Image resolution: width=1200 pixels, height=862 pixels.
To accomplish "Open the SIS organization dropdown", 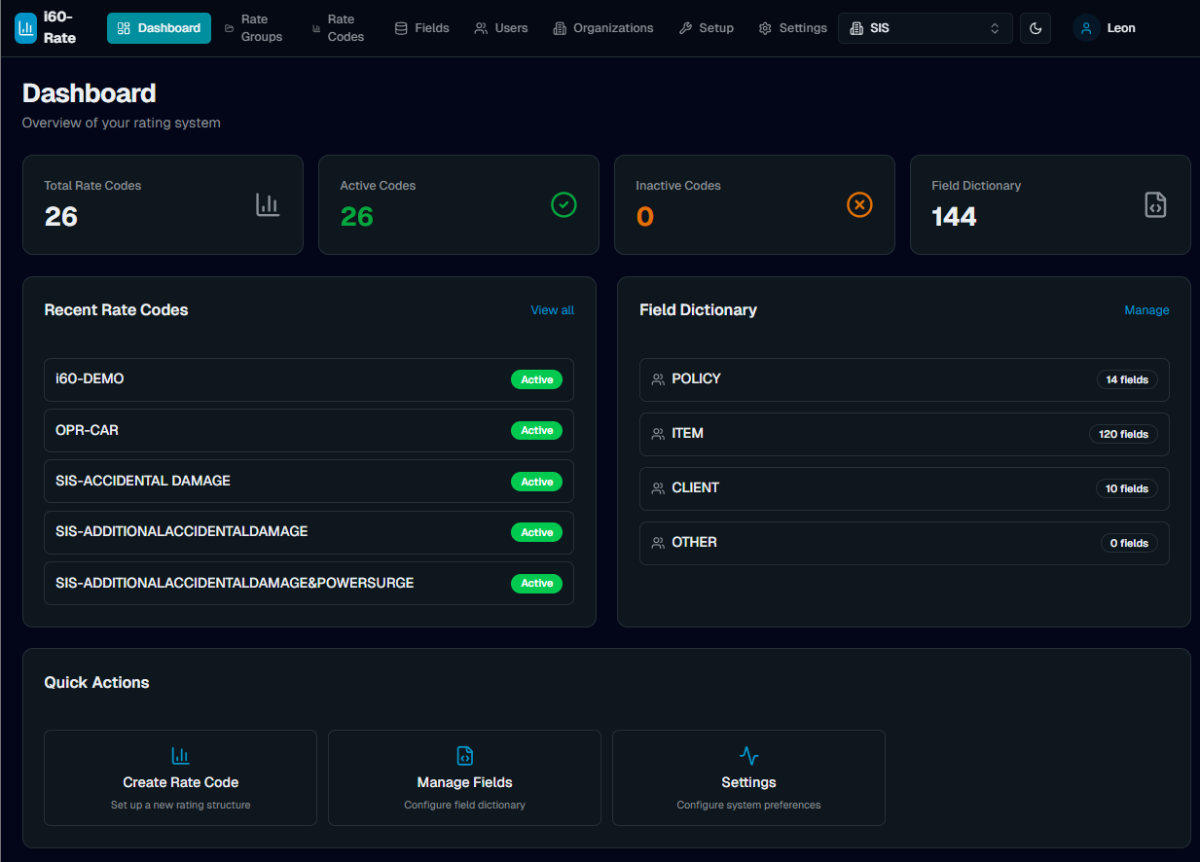I will tap(925, 28).
